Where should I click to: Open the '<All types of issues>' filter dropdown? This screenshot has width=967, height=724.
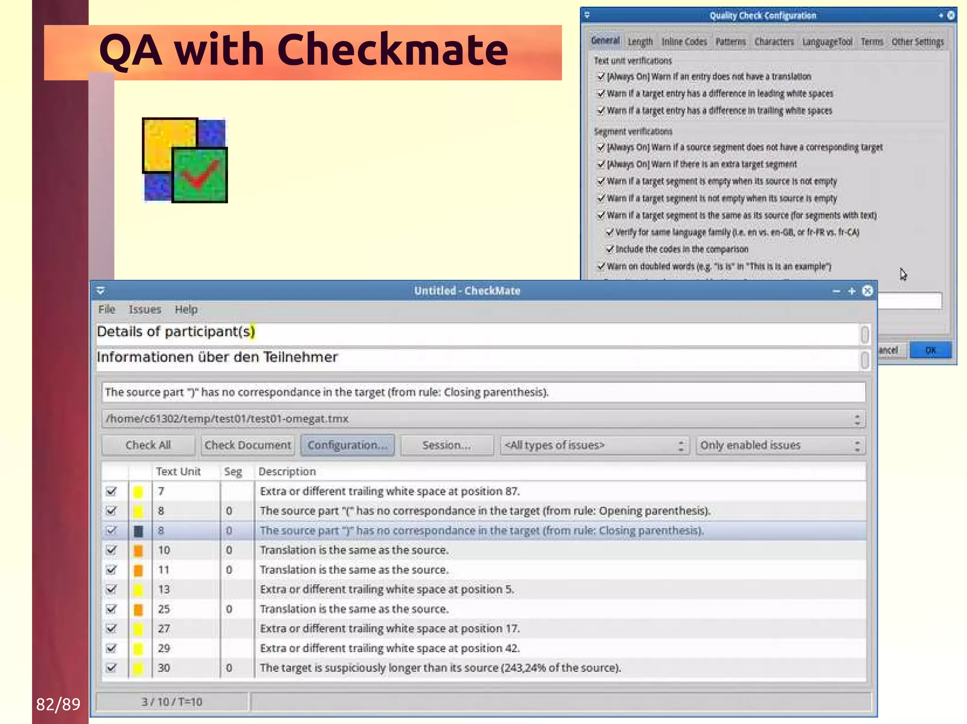click(x=595, y=445)
